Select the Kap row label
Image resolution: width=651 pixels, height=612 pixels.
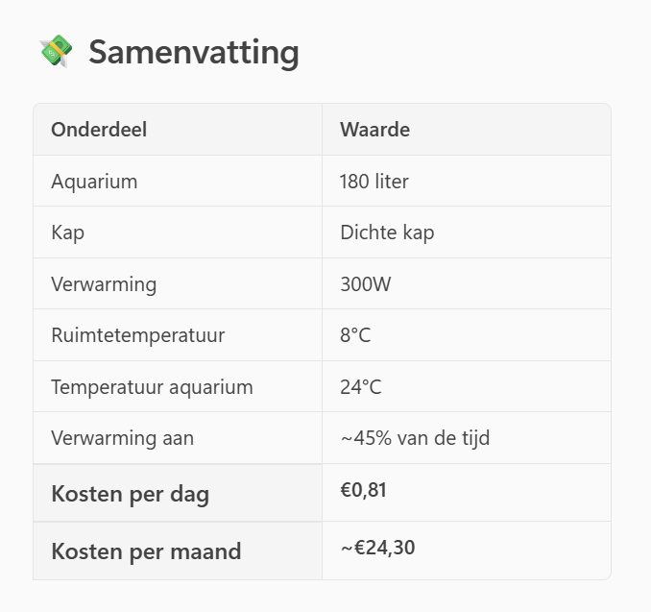[x=68, y=233]
